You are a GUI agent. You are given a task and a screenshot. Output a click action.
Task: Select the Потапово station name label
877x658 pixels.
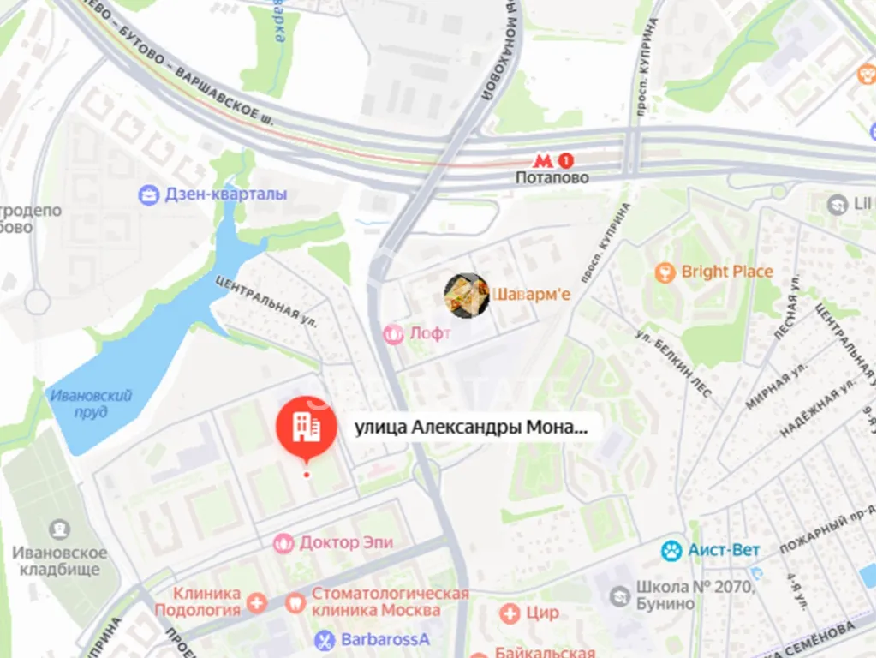552,178
